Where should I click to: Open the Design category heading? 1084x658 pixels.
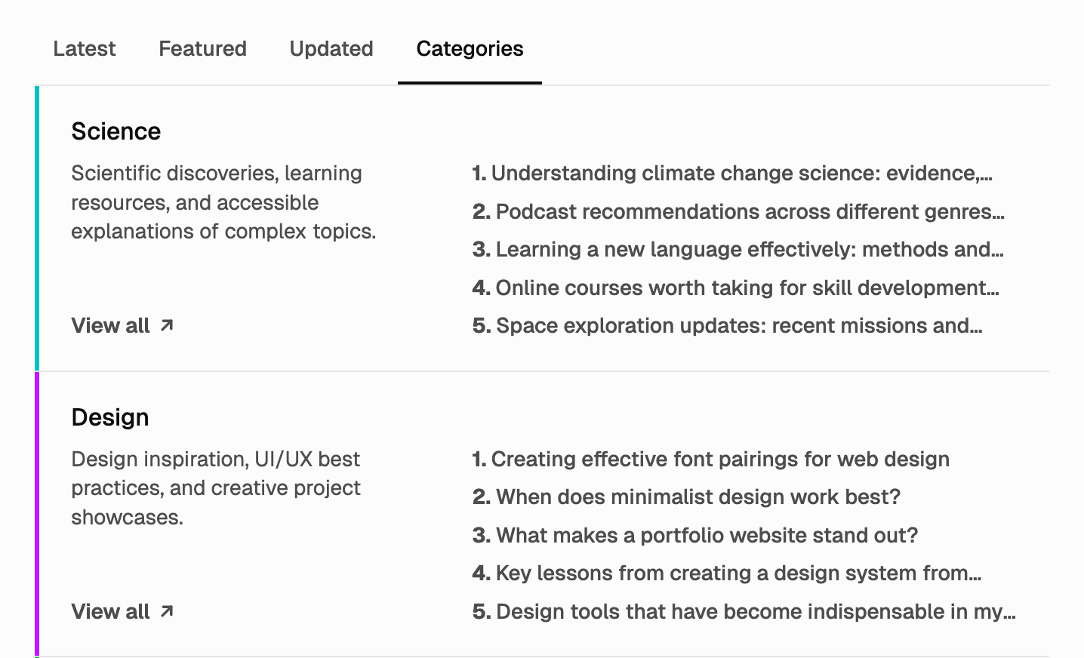pos(110,417)
